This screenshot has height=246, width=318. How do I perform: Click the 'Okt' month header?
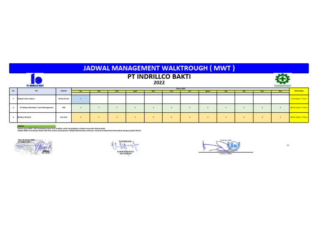[x=244, y=92]
